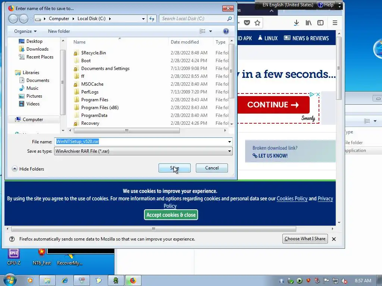Click the red CONTINUE ad button
Image resolution: width=382 pixels, height=286 pixels.
(x=273, y=105)
